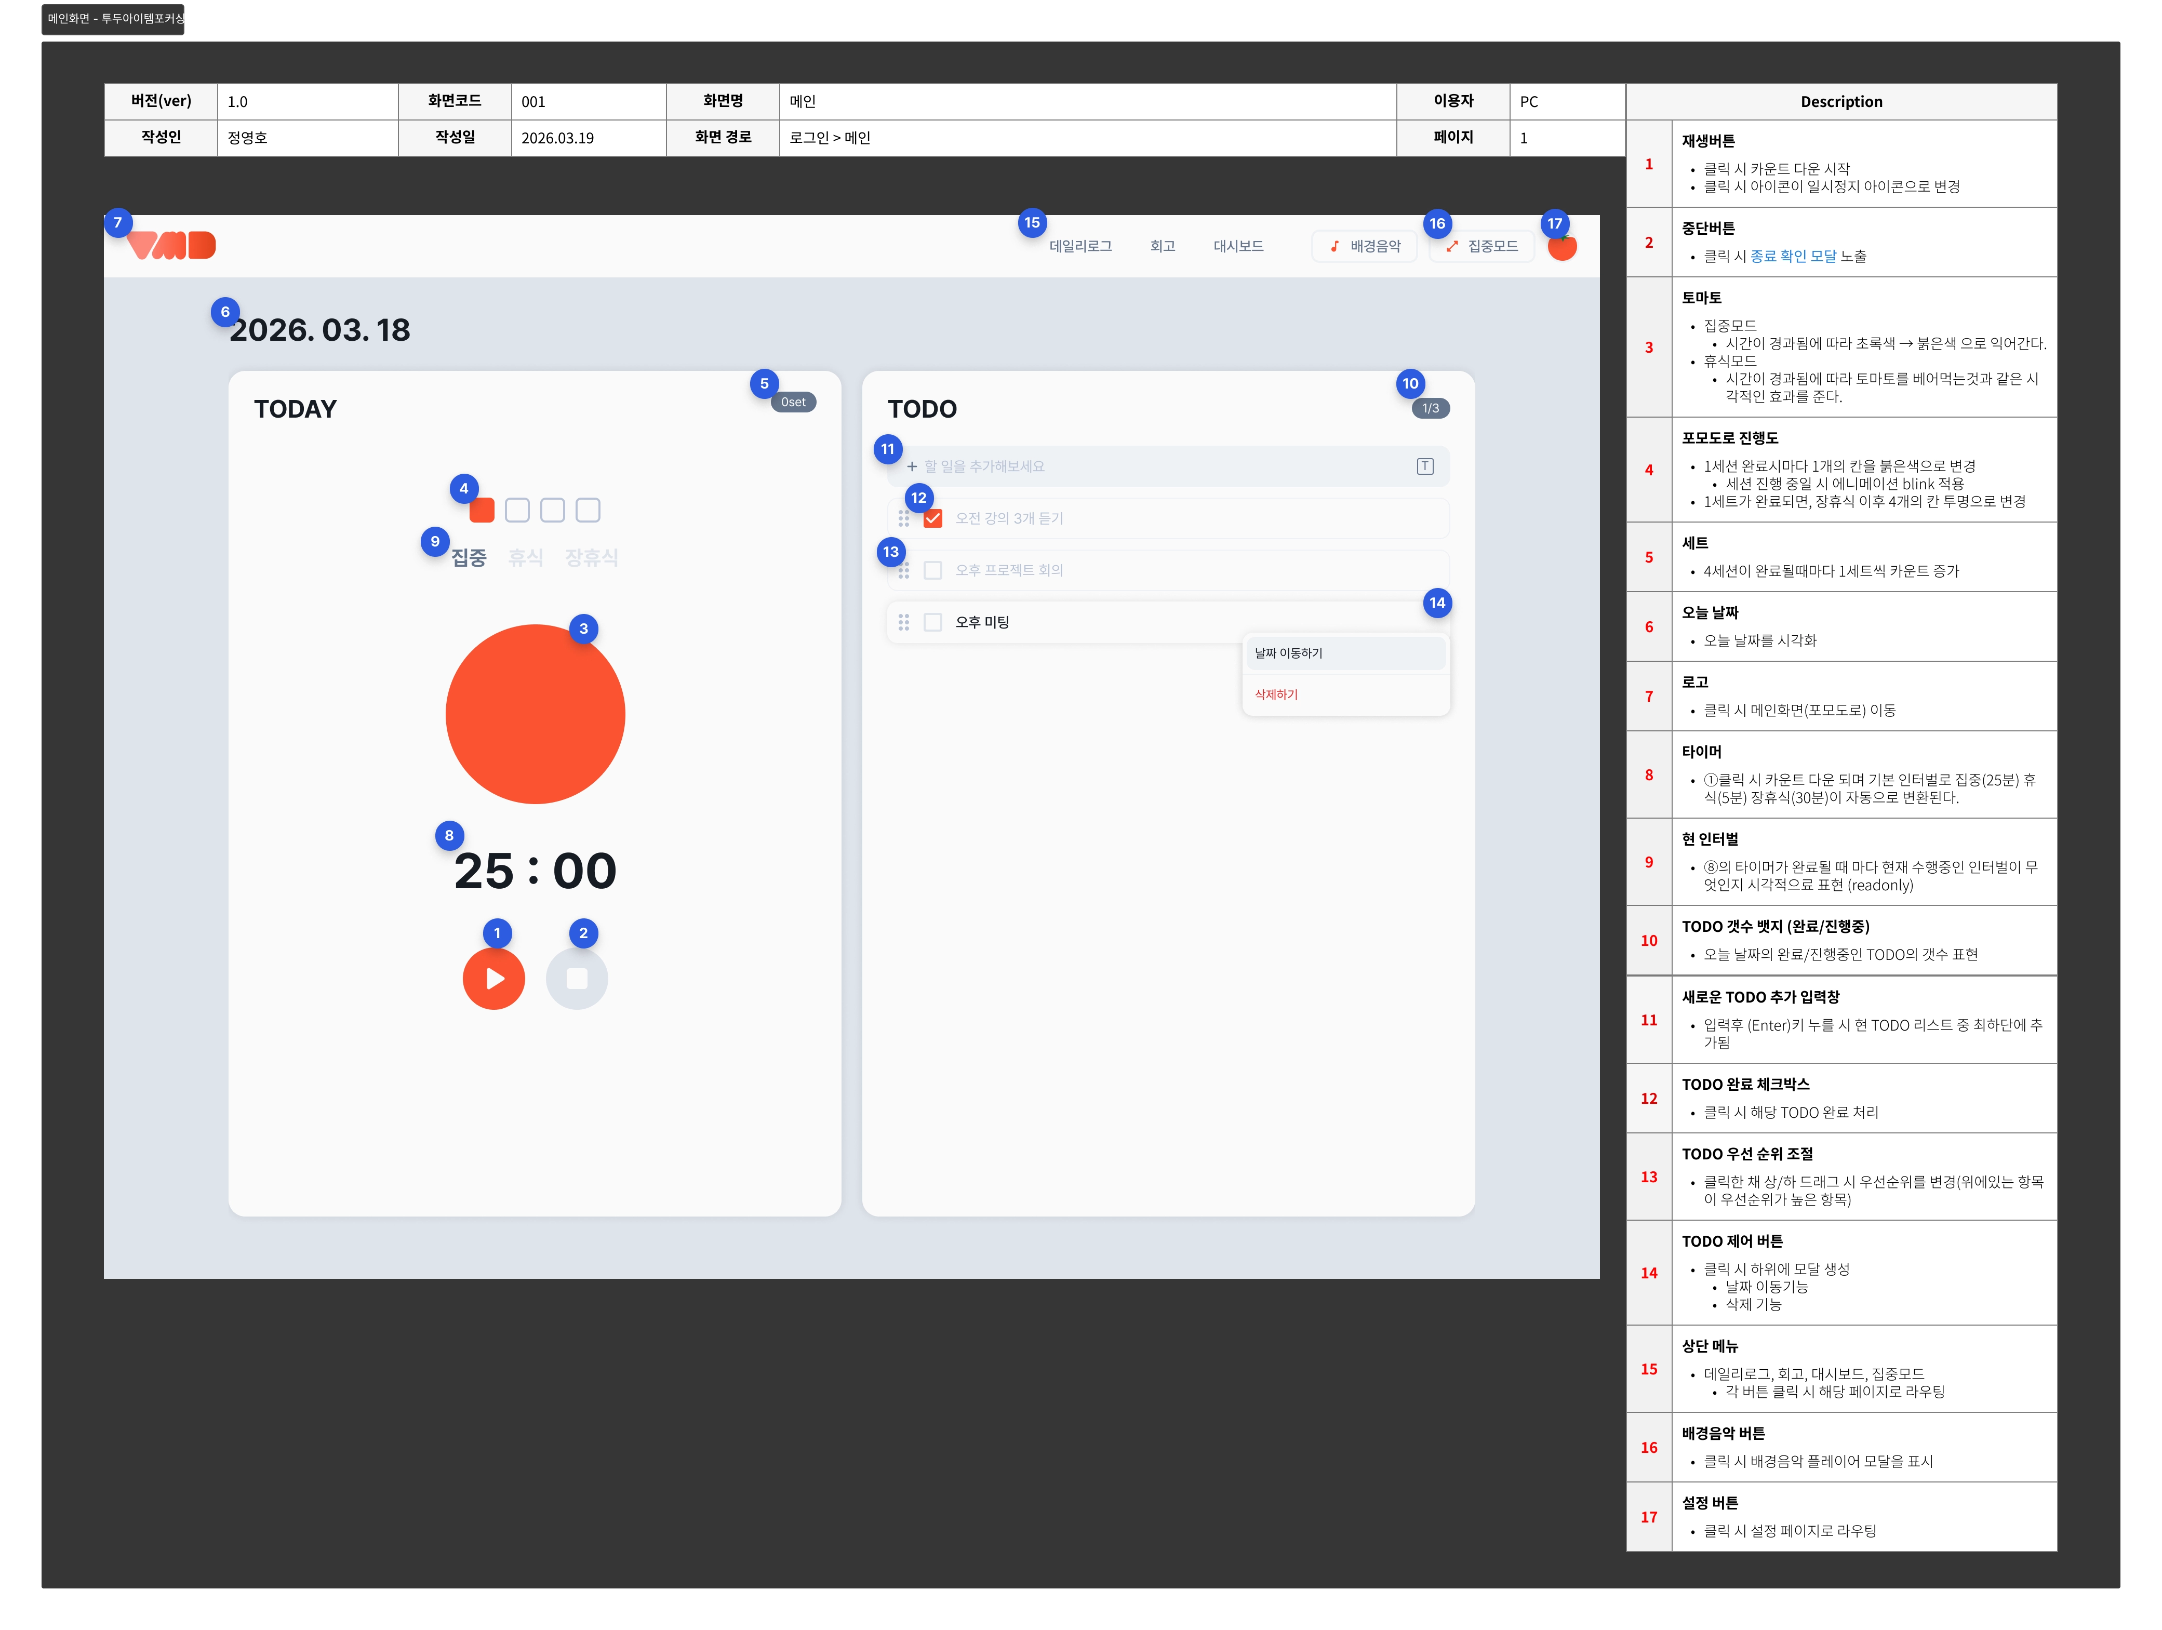This screenshot has width=2162, height=1630.
Task: Uncheck the 오전 강의 3개 듣기 checkbox
Action: [933, 518]
